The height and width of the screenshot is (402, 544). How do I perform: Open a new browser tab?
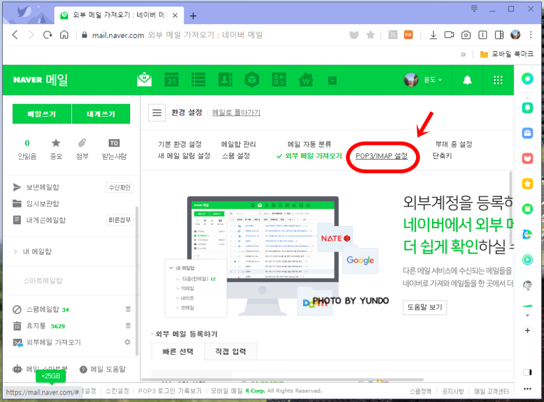pyautogui.click(x=193, y=16)
